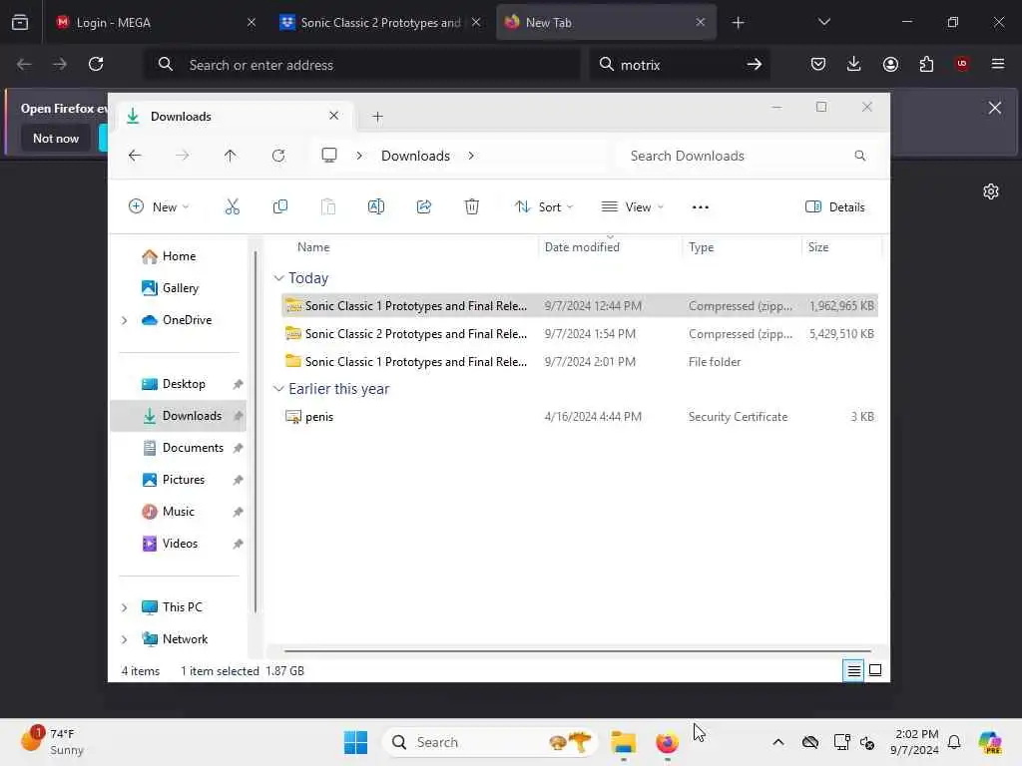Switch to details list view in status bar
This screenshot has height=766, width=1022.
(x=853, y=670)
